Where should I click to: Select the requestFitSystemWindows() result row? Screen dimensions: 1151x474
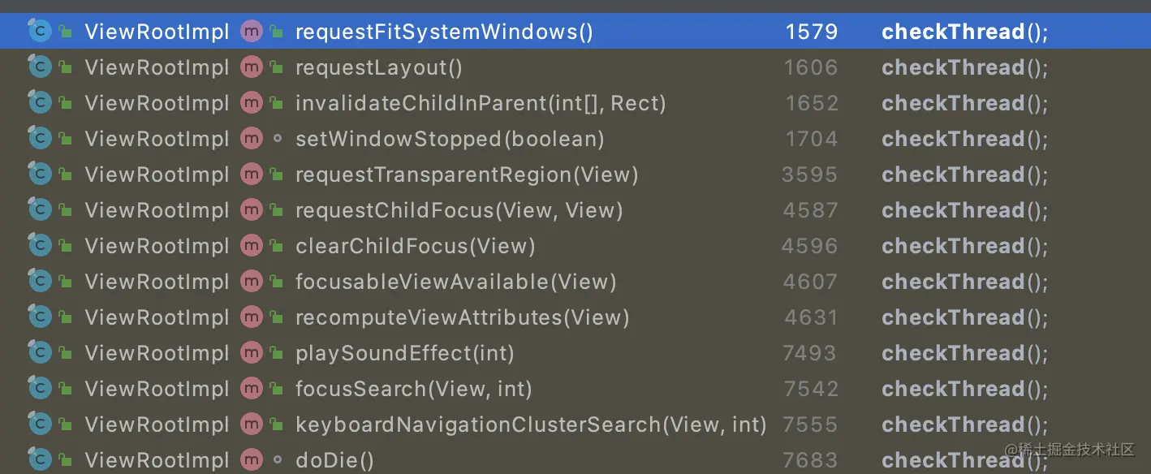(x=444, y=32)
